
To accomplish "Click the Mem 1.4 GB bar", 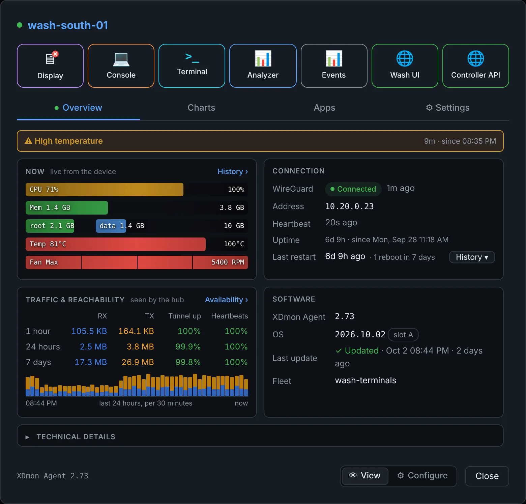I will 137,208.
